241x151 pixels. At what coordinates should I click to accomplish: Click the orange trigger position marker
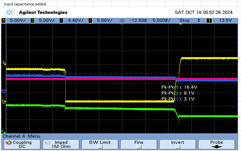[x=180, y=24]
